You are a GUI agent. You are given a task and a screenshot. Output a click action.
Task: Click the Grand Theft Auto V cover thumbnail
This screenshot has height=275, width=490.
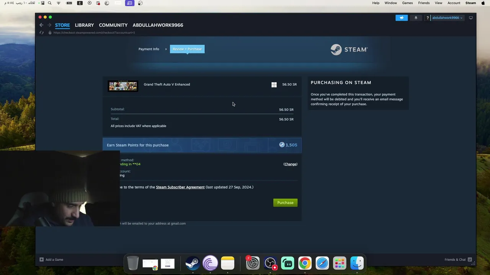(123, 86)
